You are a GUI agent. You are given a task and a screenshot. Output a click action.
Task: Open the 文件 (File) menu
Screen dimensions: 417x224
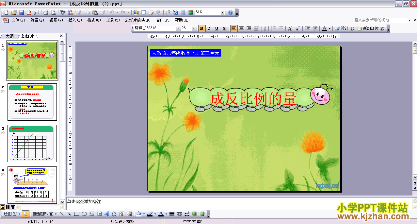(x=18, y=20)
